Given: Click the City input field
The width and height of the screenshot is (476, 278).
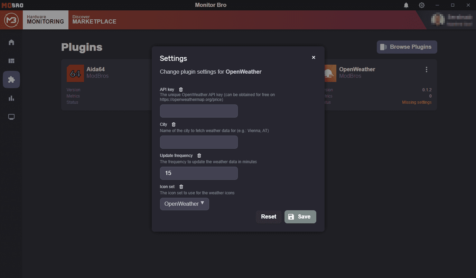Looking at the screenshot, I should click(x=199, y=142).
